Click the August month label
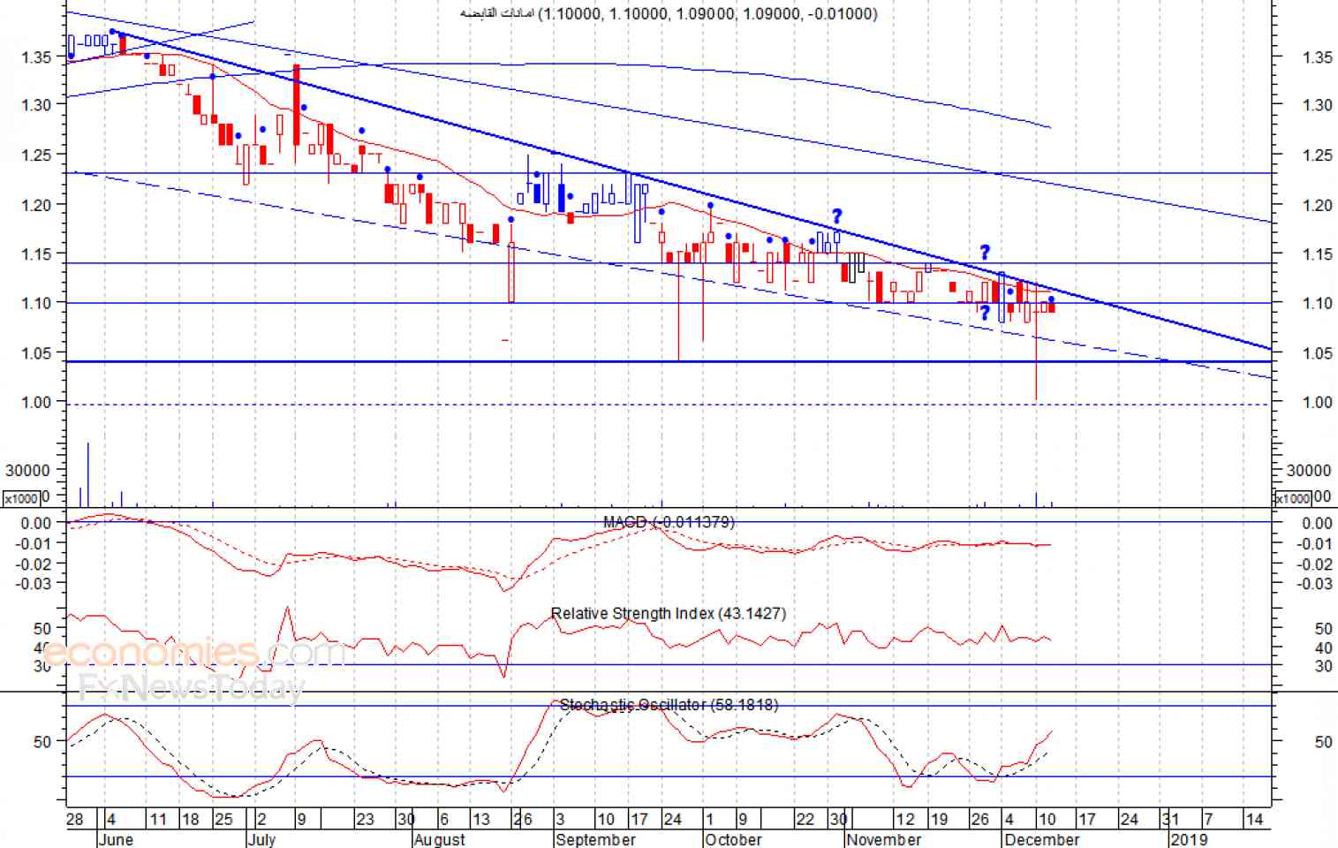1338x848 pixels. pyautogui.click(x=439, y=838)
